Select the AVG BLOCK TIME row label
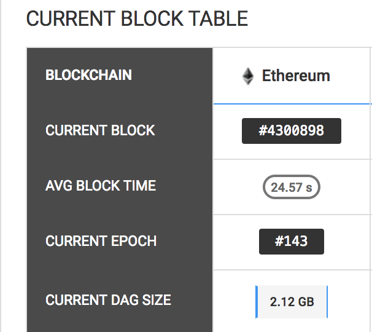372x332 pixels. (x=101, y=186)
